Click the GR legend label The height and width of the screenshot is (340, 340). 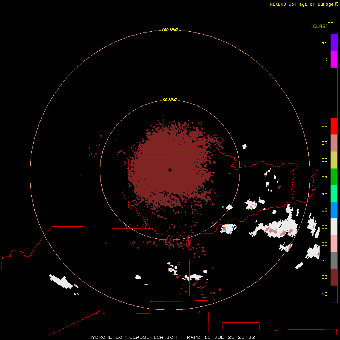[x=324, y=143]
